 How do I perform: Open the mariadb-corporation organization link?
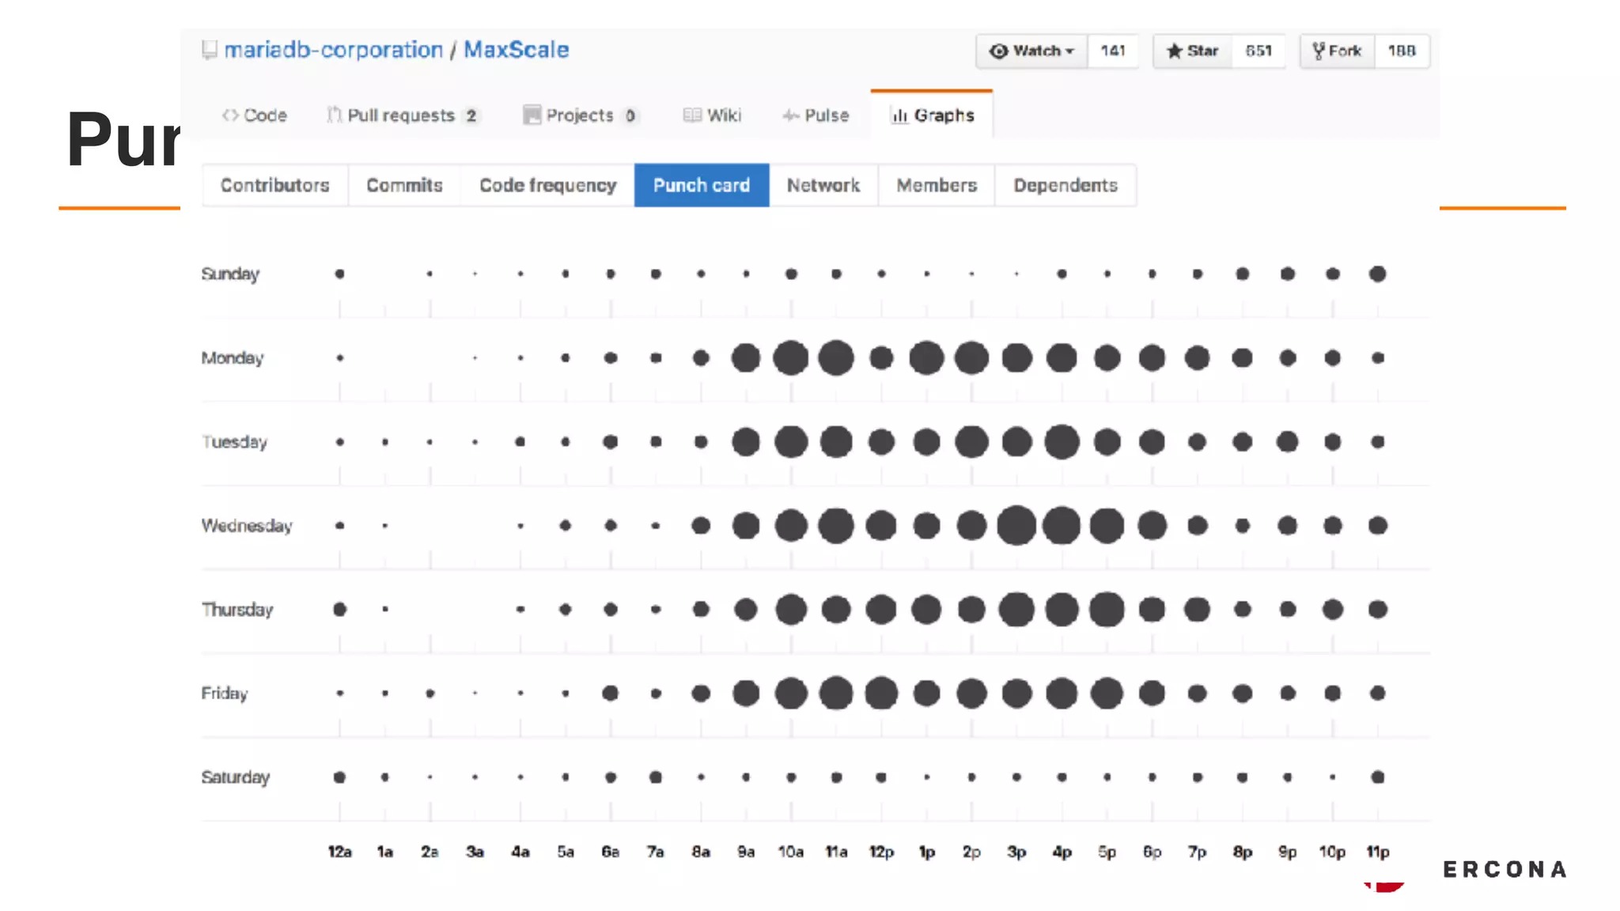pos(333,50)
